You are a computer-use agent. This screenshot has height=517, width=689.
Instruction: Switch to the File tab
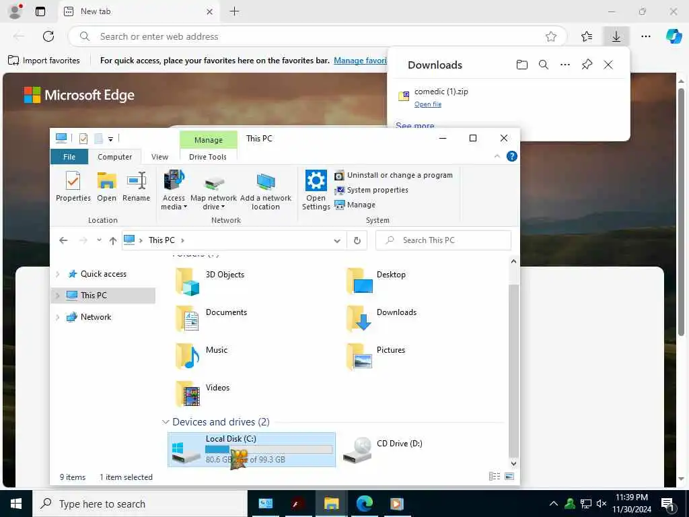[x=69, y=157]
